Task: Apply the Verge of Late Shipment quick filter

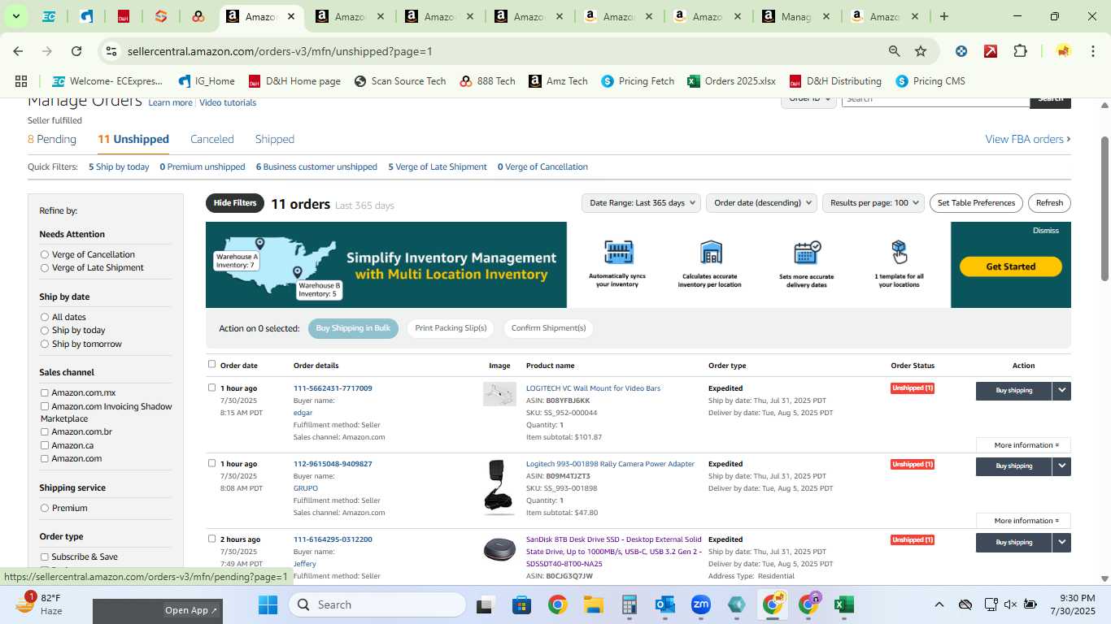Action: click(438, 167)
